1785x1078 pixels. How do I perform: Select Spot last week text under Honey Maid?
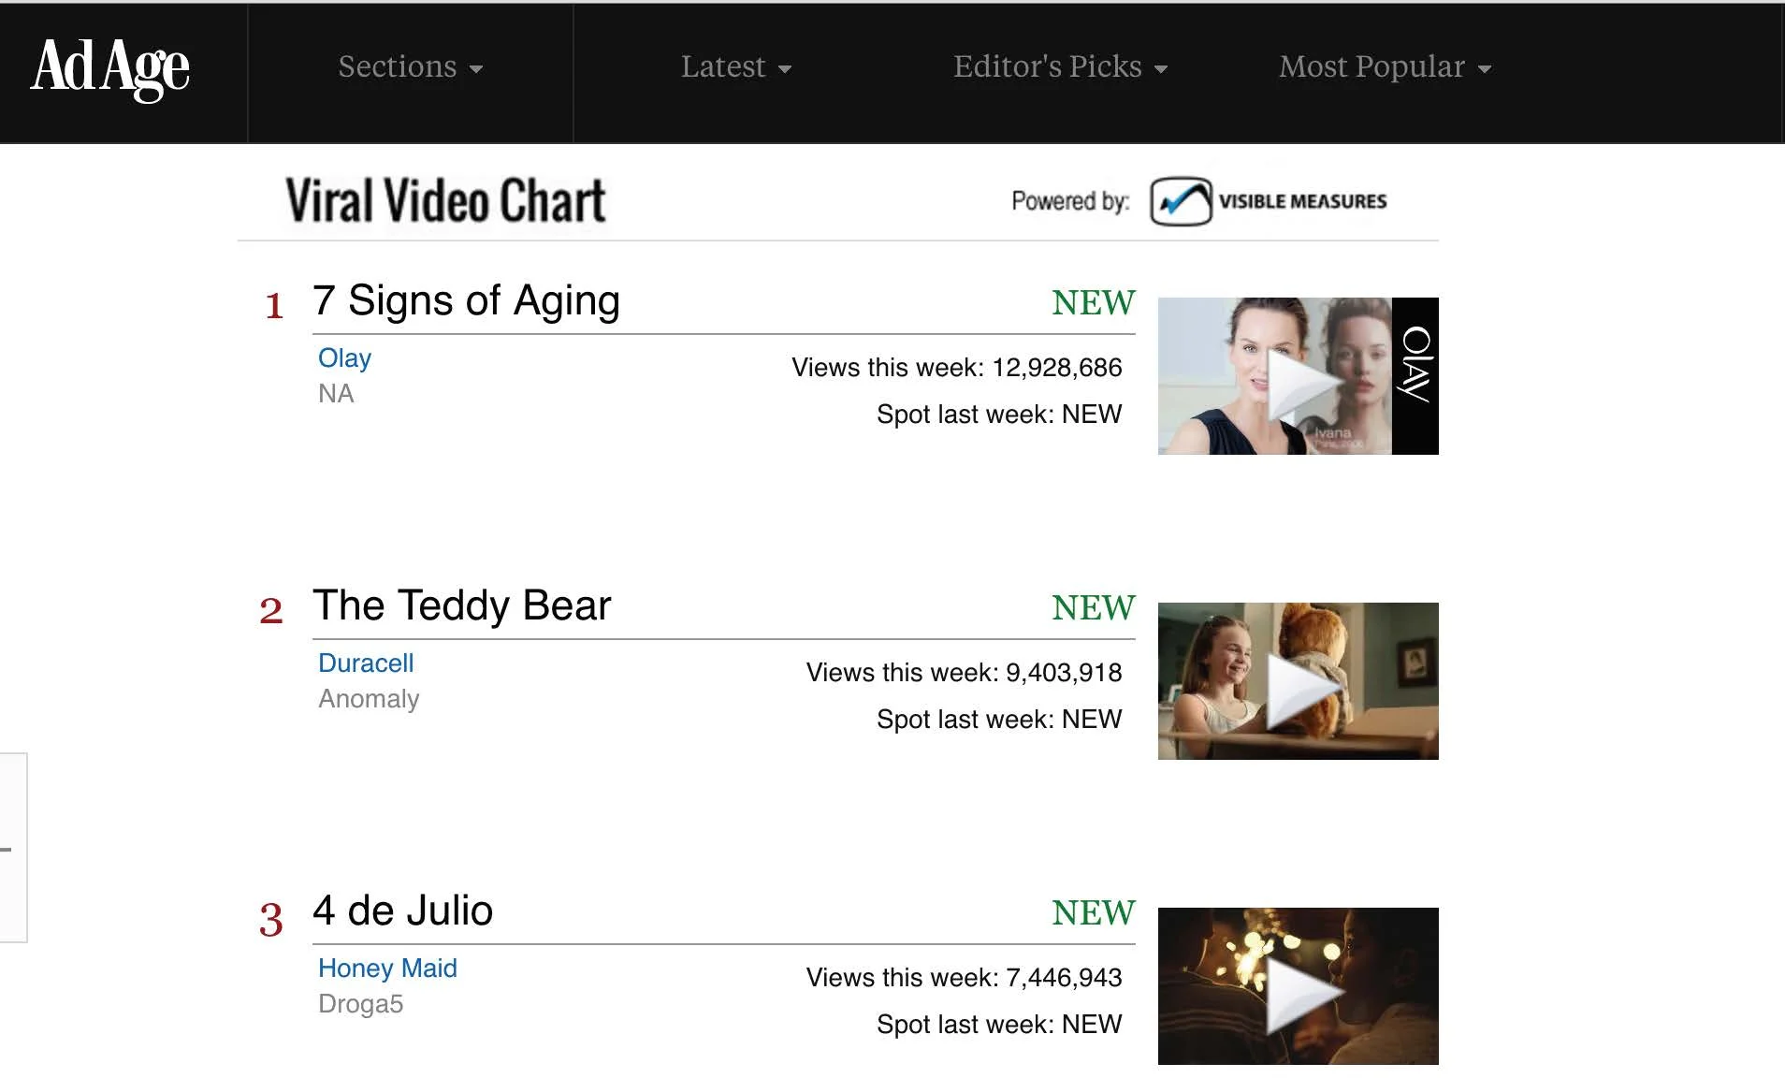(x=999, y=1025)
